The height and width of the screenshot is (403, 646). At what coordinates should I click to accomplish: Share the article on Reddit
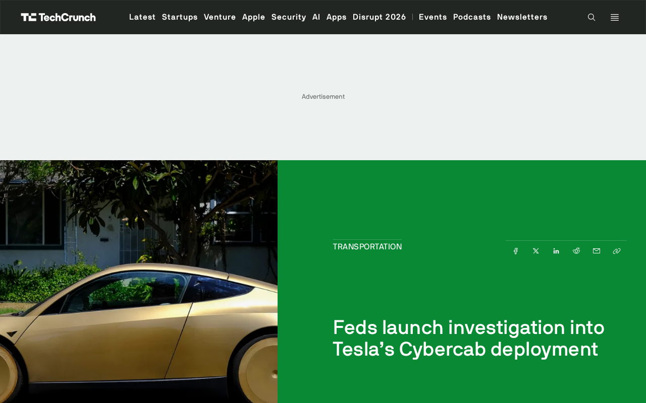pos(576,251)
